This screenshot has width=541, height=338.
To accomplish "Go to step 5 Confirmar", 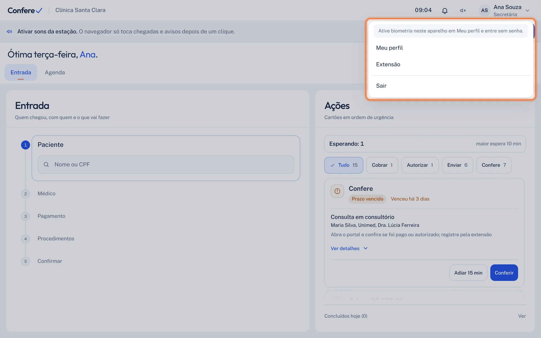I will point(50,261).
